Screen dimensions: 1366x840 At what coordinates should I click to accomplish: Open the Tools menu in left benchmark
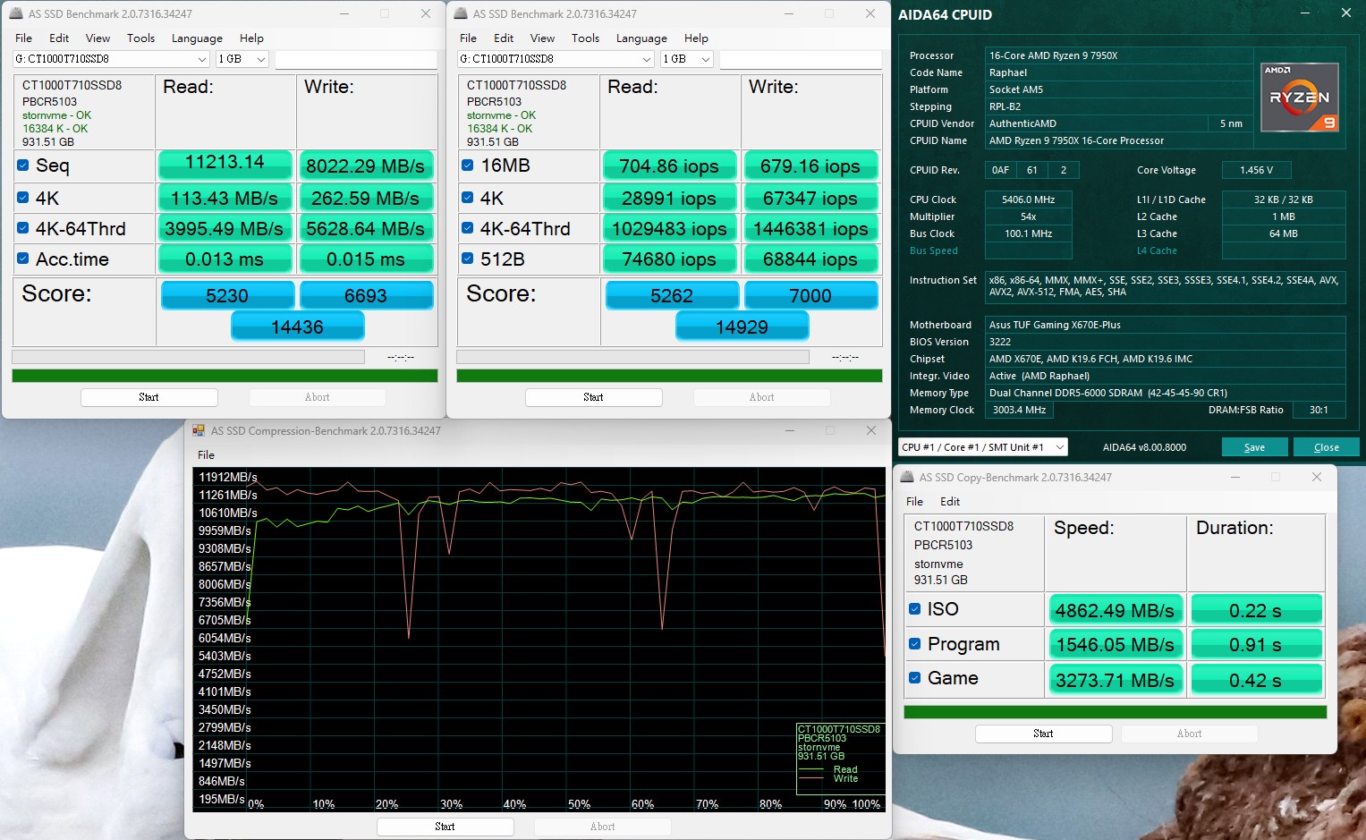tap(140, 38)
